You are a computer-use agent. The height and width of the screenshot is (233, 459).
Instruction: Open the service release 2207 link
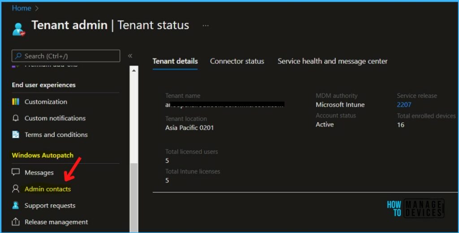click(x=404, y=105)
